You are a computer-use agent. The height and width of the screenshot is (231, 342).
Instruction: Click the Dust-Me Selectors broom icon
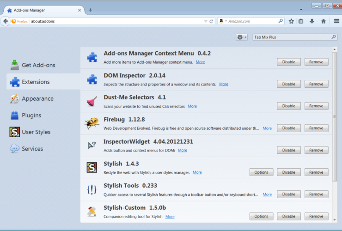(x=92, y=102)
